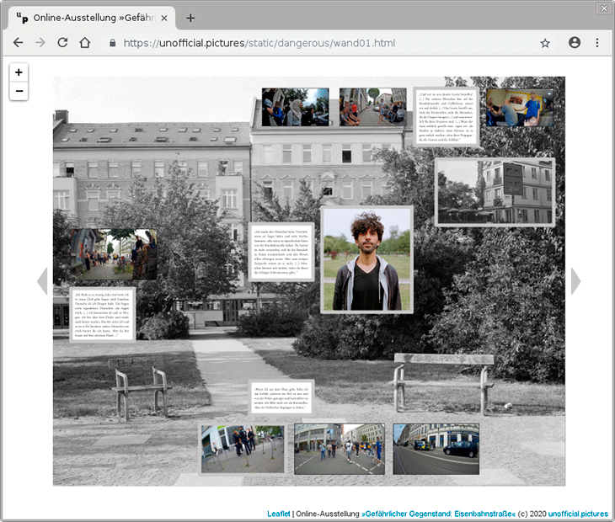Image resolution: width=615 pixels, height=522 pixels.
Task: Reload the page
Action: click(62, 43)
